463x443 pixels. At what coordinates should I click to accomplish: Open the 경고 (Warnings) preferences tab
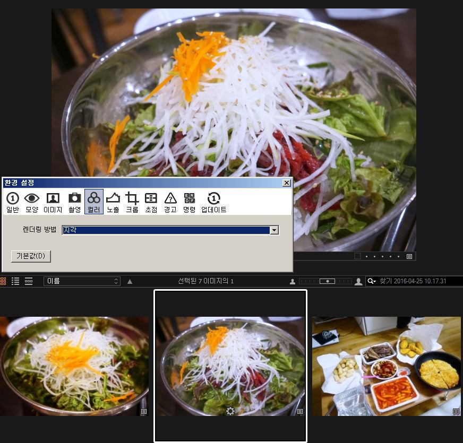click(x=170, y=202)
